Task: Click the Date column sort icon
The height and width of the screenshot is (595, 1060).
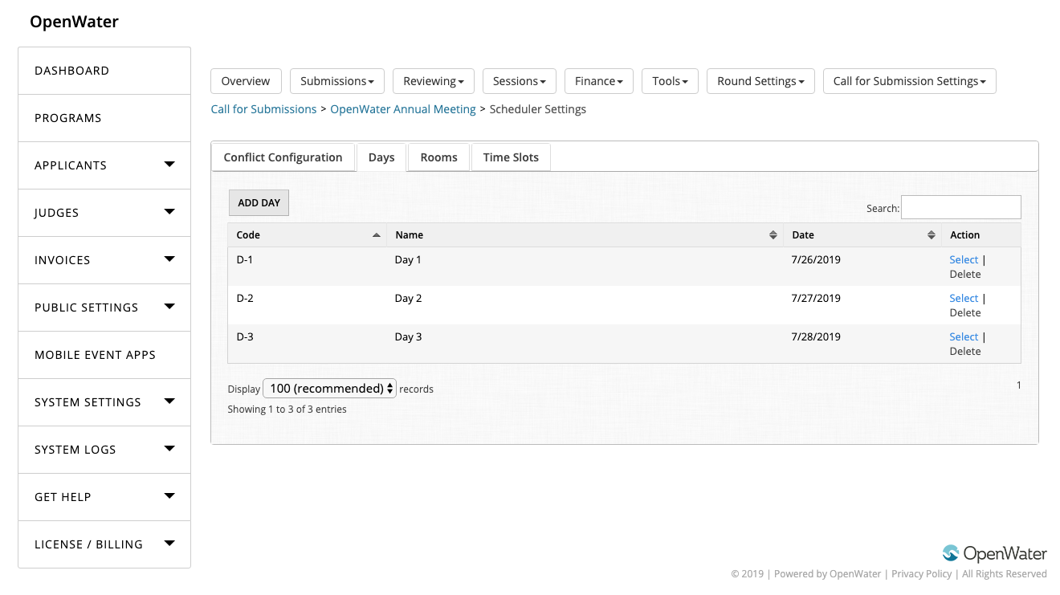Action: point(931,235)
